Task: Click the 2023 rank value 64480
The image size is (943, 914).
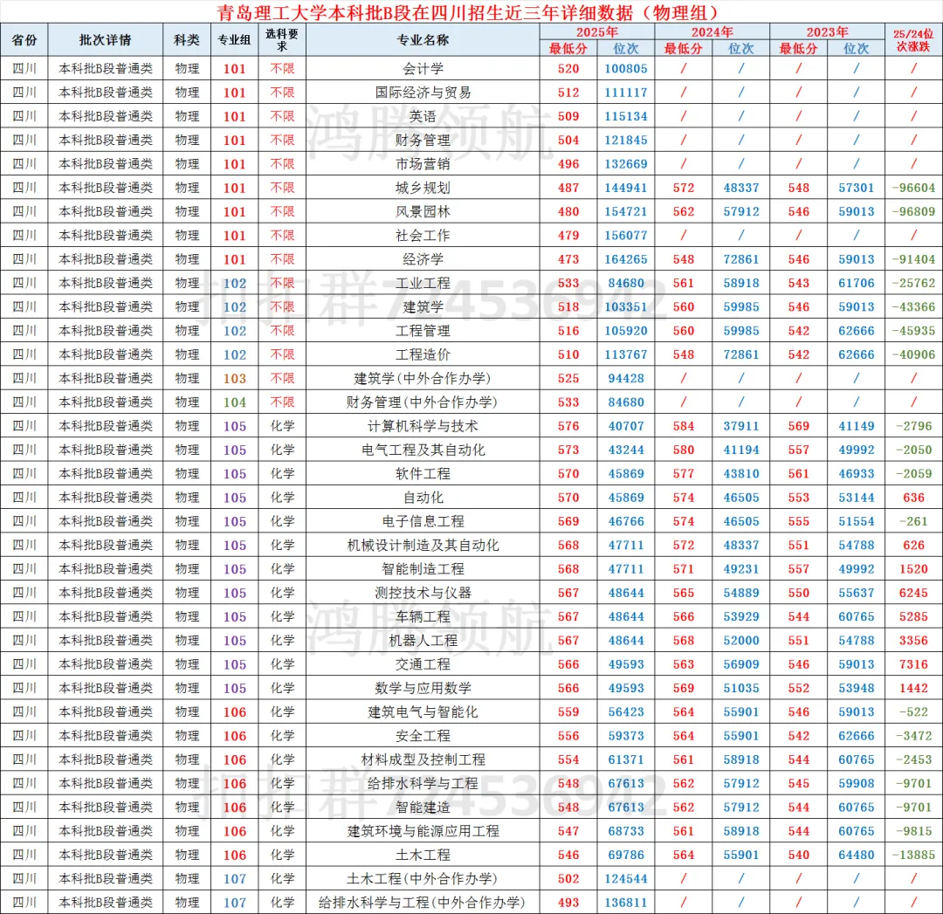Action: click(857, 855)
